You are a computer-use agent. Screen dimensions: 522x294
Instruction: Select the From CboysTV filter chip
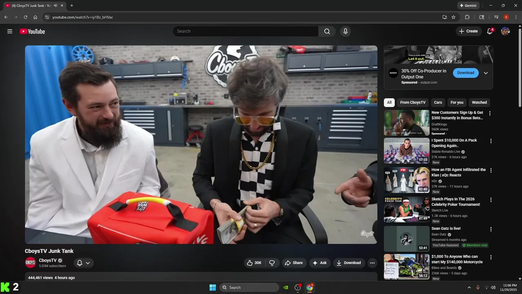point(413,102)
